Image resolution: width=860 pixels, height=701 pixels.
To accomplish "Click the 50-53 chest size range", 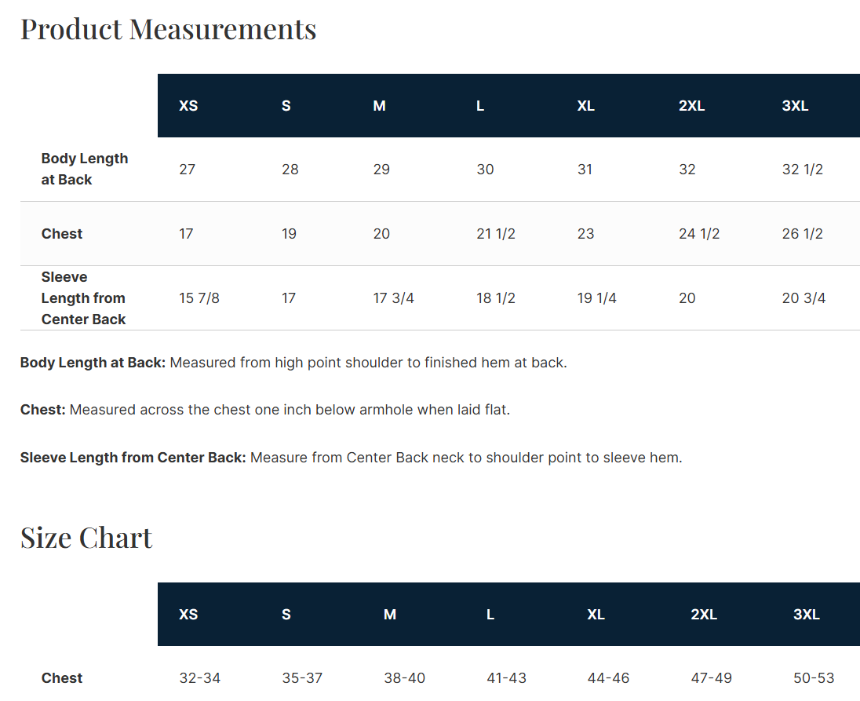I will coord(814,678).
